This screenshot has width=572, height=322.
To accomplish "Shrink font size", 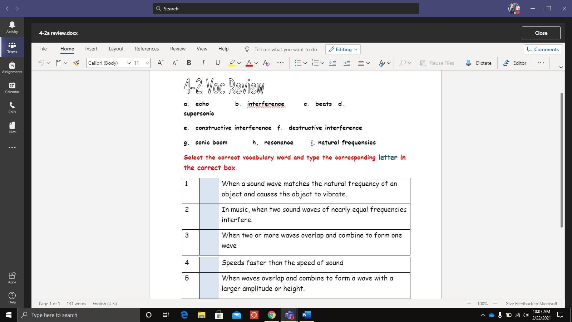I will 175,63.
